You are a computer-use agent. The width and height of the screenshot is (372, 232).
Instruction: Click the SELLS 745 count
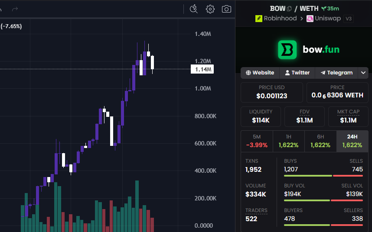pos(357,169)
